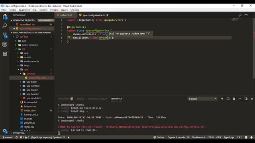Expand the environments folder
255x143 pixels.
coord(31,61)
